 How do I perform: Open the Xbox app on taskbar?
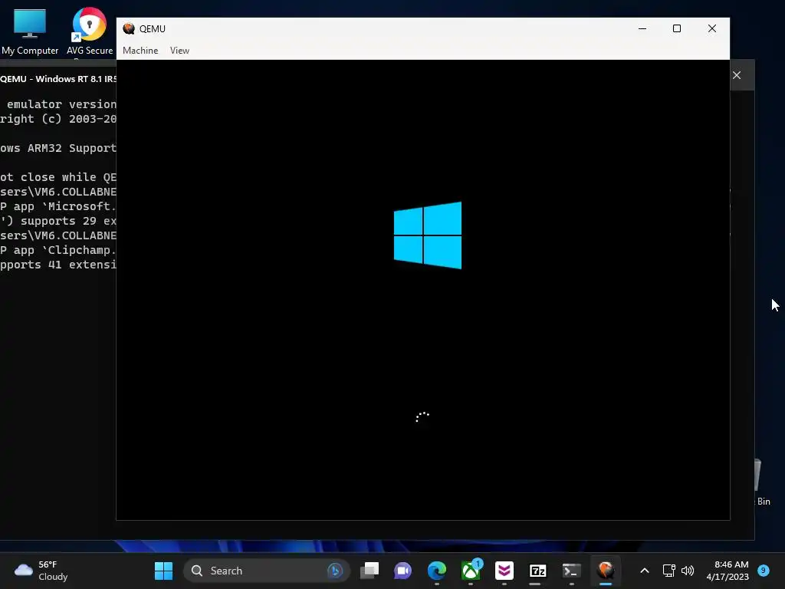[471, 571]
